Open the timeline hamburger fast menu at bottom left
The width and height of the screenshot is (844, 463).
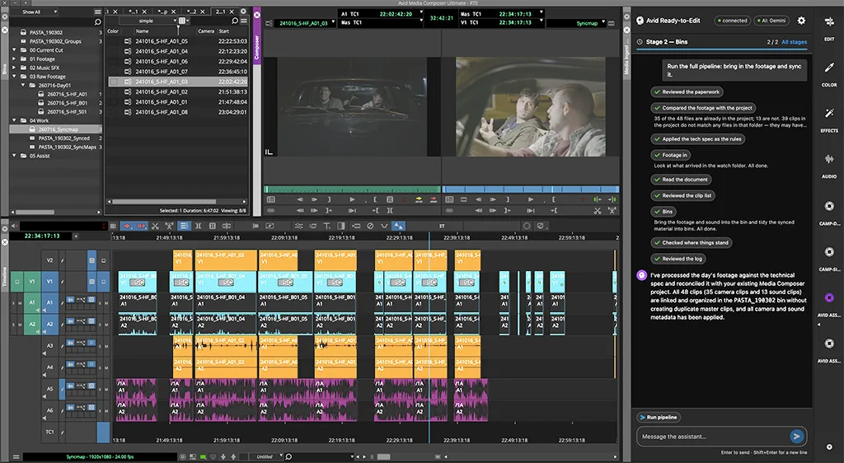pyautogui.click(x=16, y=457)
